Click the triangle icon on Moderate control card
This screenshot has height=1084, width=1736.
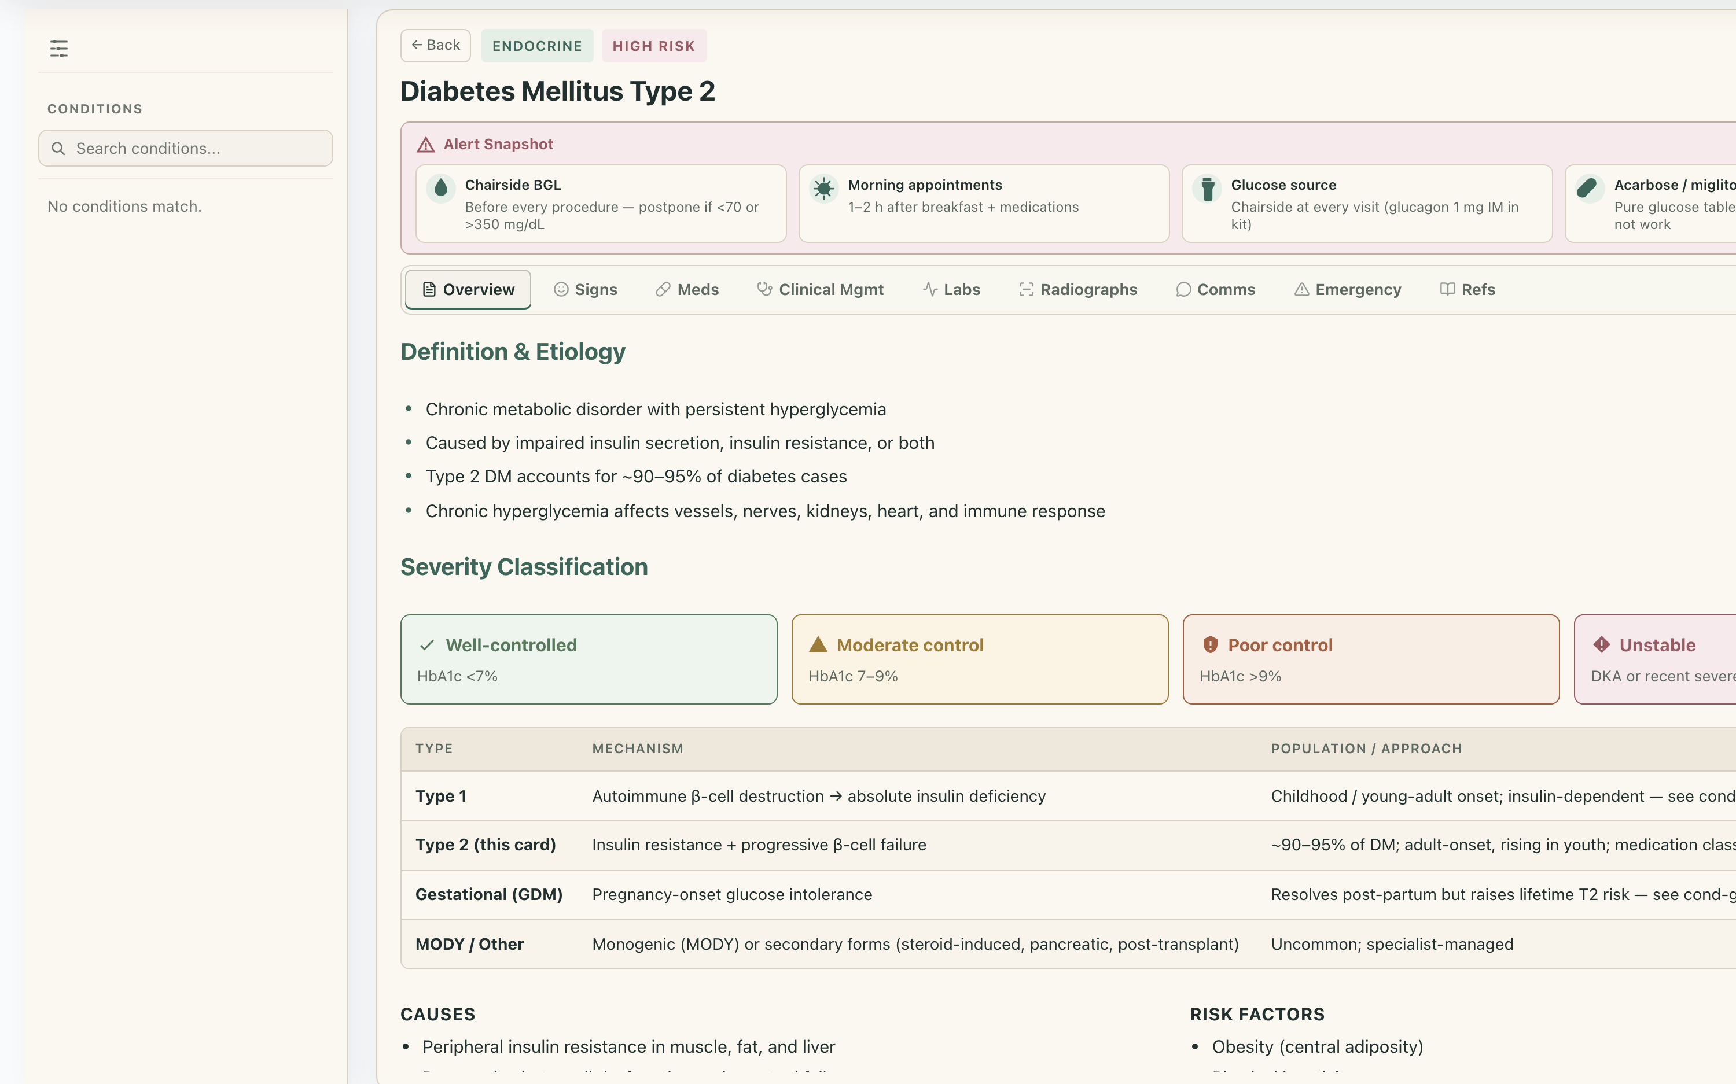(818, 644)
